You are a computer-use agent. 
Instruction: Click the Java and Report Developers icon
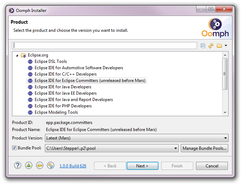tap(30, 100)
